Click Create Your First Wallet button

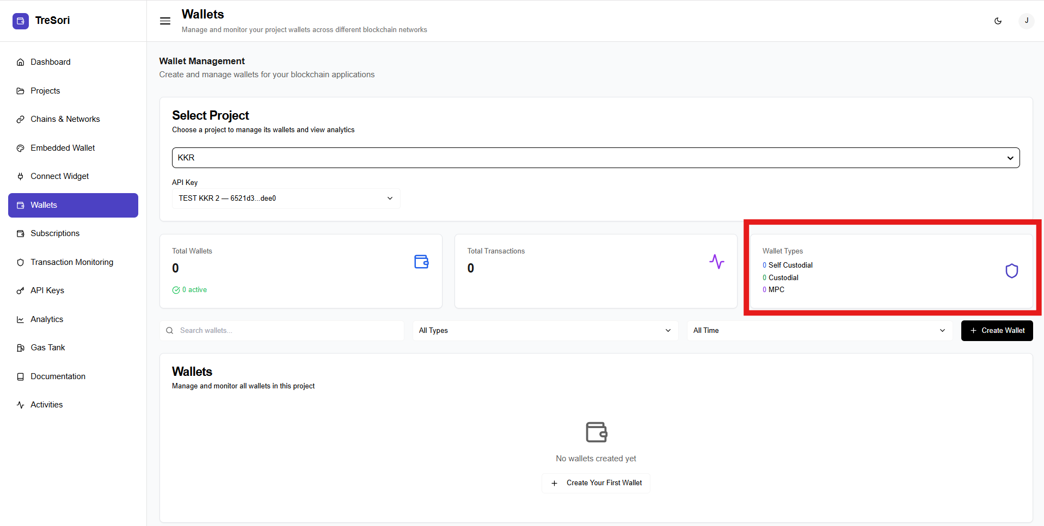[596, 483]
